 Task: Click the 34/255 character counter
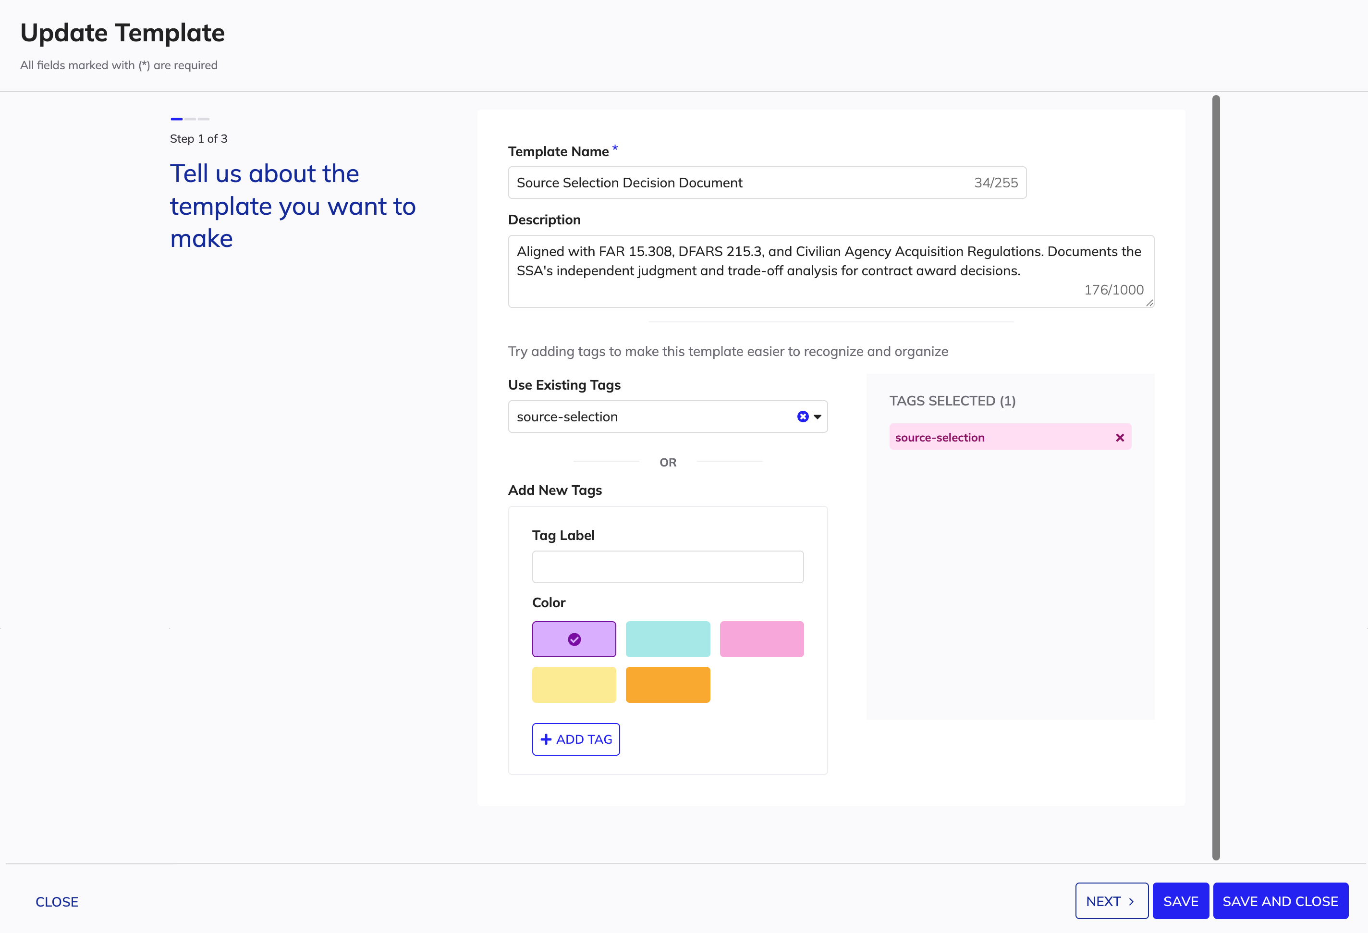coord(995,183)
